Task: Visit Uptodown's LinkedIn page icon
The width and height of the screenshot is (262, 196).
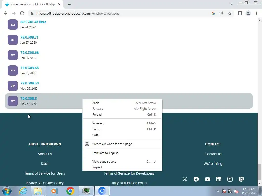Action: coord(219,179)
